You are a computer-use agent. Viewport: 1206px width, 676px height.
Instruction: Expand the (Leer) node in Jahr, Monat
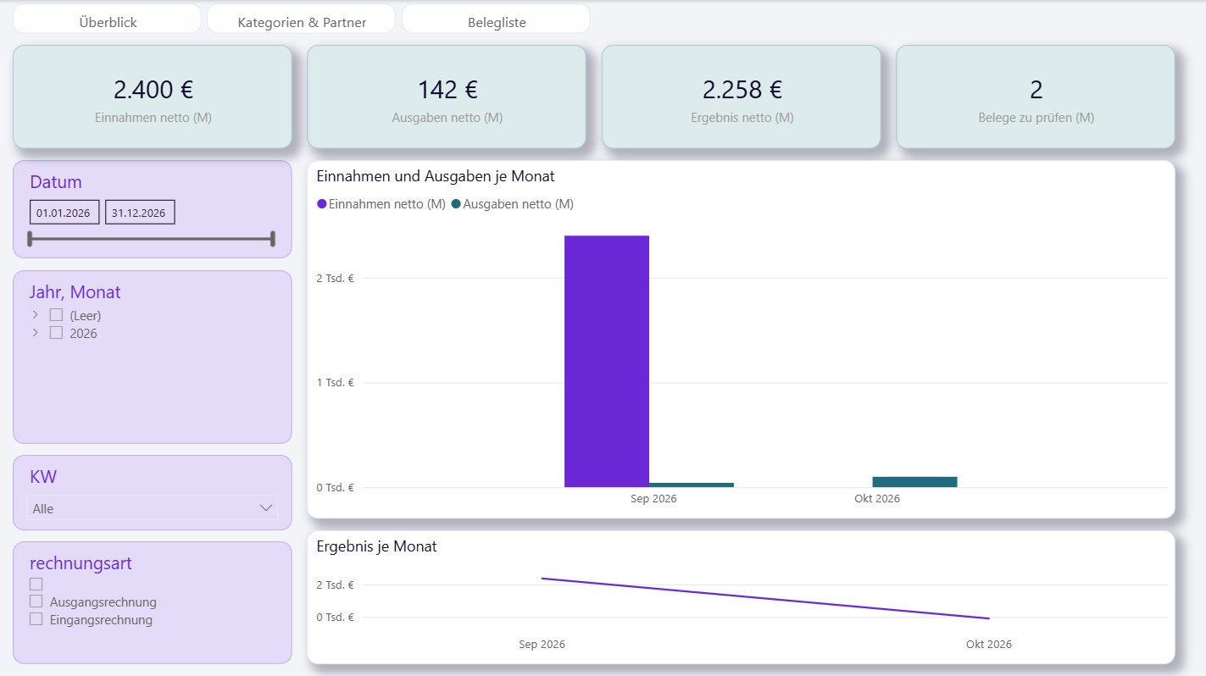click(x=36, y=315)
